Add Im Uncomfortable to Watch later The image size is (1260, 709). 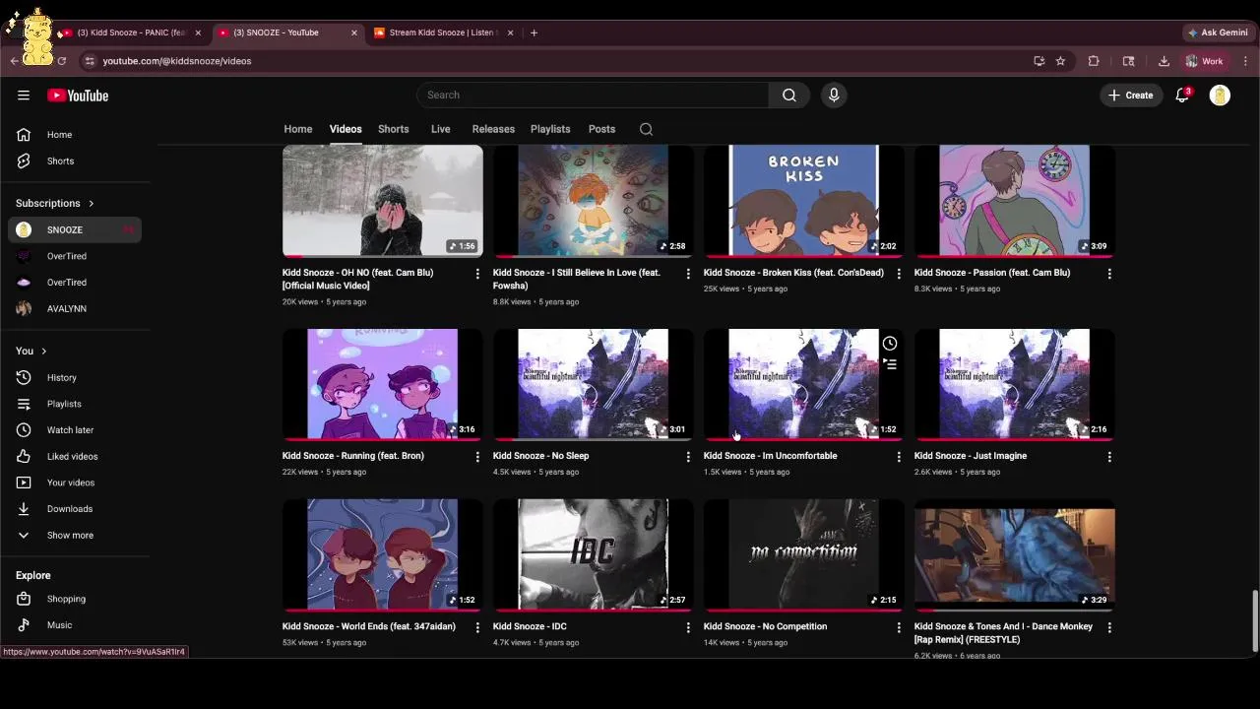click(x=890, y=344)
